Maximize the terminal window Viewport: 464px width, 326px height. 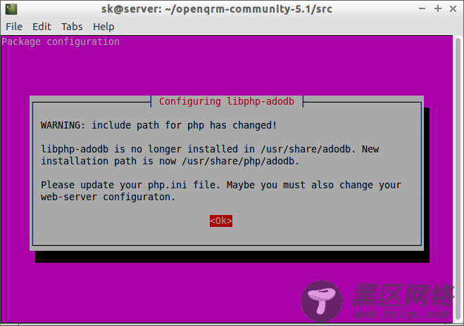point(438,9)
